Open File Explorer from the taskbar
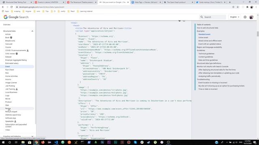 click(x=23, y=142)
